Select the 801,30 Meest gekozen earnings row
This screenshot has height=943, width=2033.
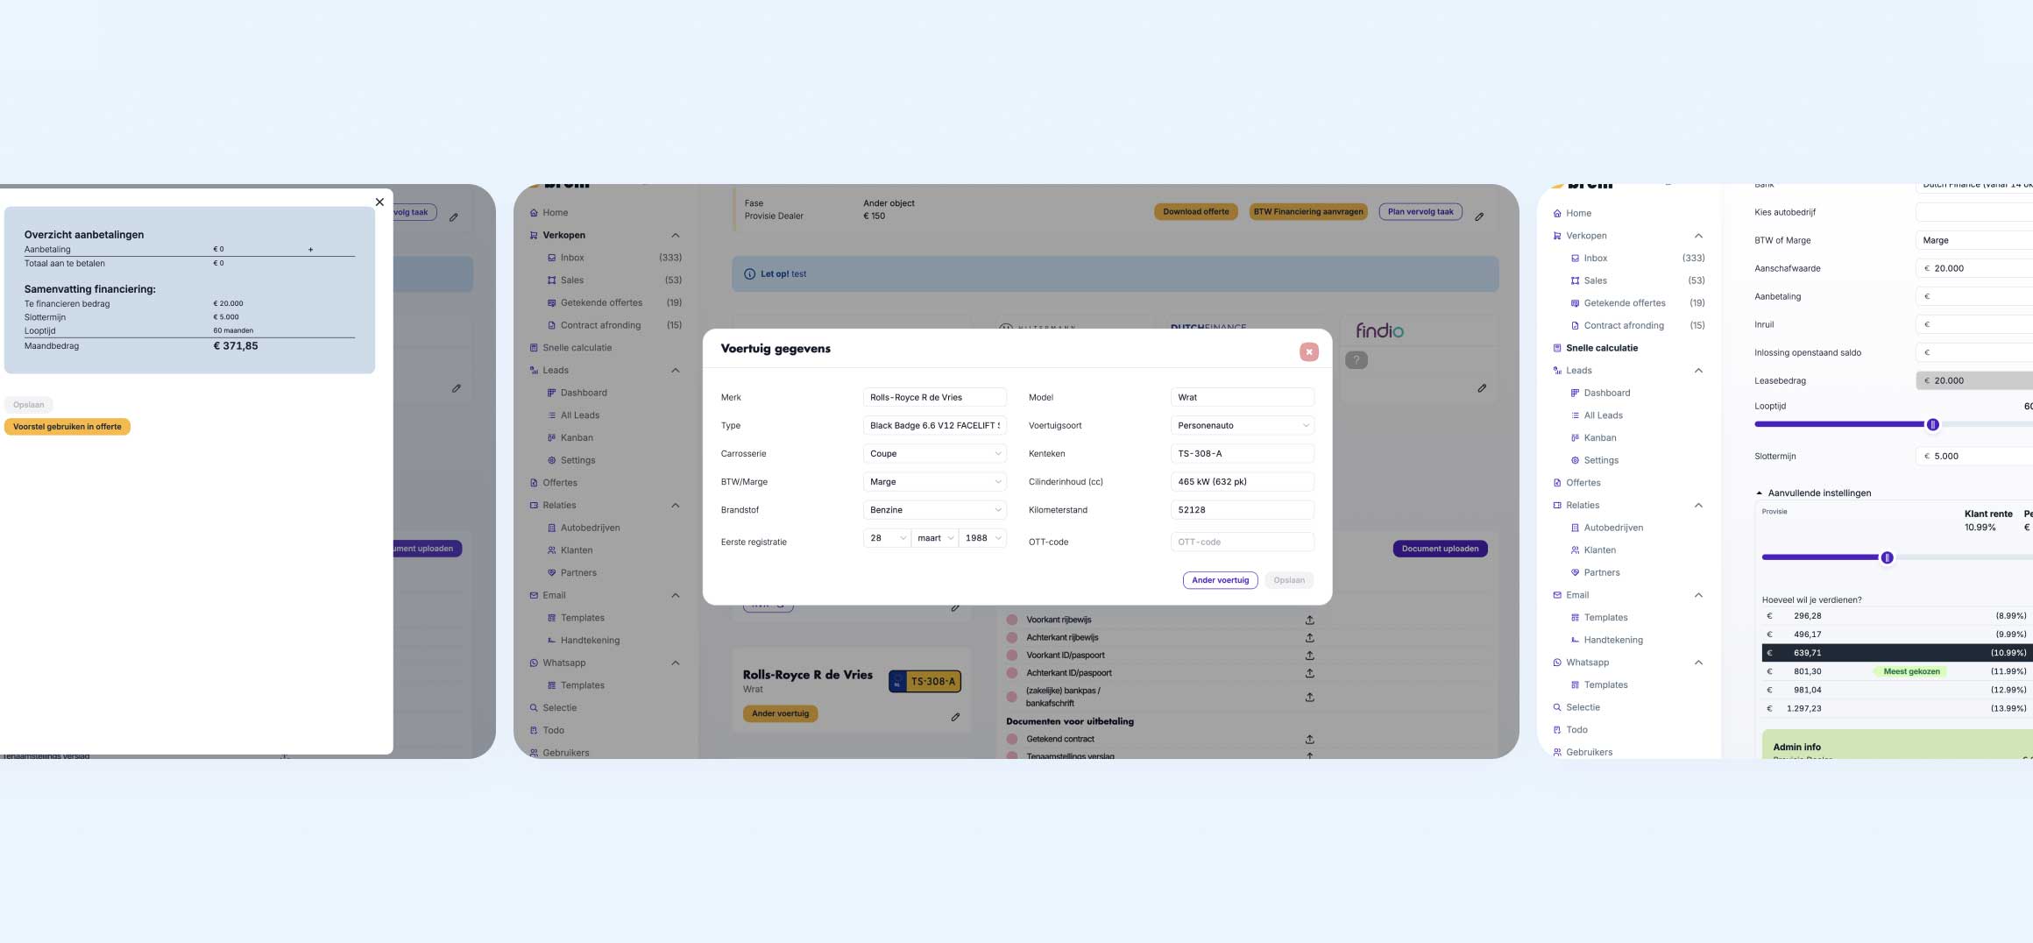click(x=1897, y=671)
